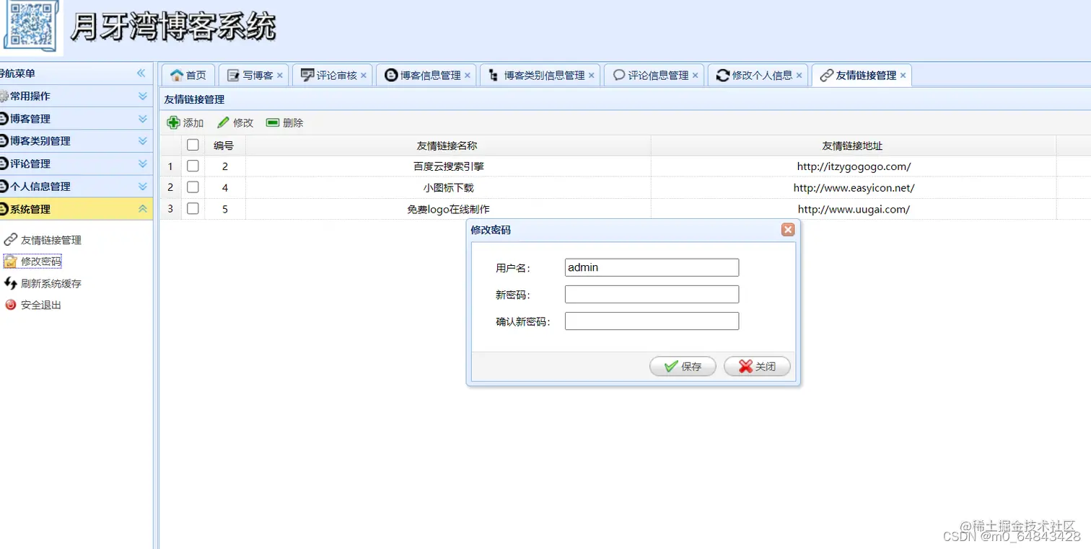Click the gear icon beside 常用操作
This screenshot has height=549, width=1091.
click(4, 96)
